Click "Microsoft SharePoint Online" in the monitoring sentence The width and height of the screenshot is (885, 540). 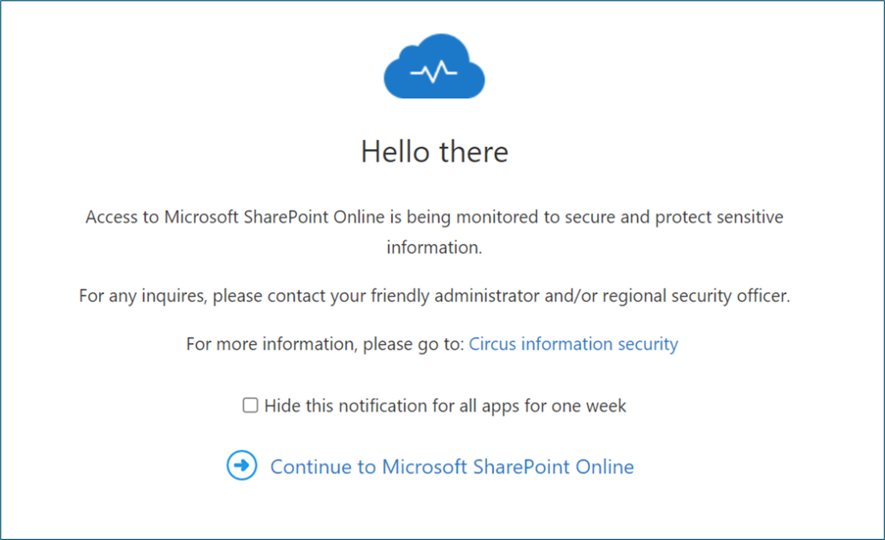click(274, 217)
